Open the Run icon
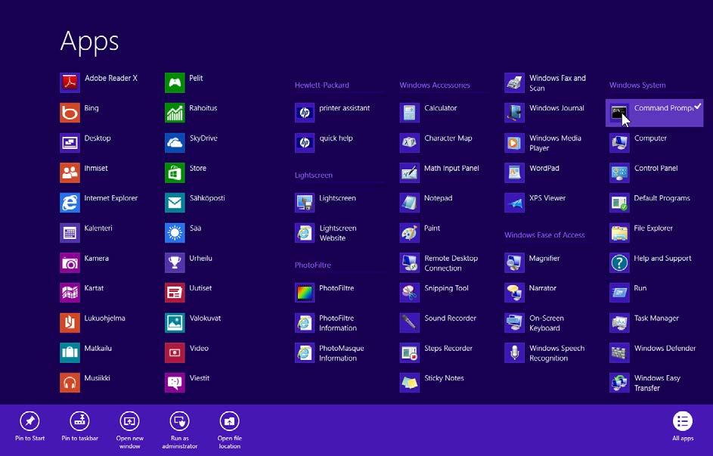This screenshot has width=713, height=456. (x=620, y=293)
